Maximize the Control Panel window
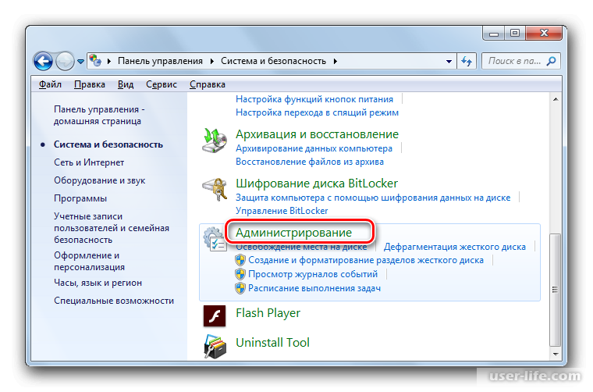Image resolution: width=593 pixels, height=392 pixels. 515,34
